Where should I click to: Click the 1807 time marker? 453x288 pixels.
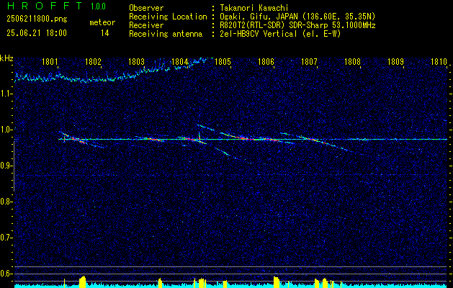click(309, 62)
